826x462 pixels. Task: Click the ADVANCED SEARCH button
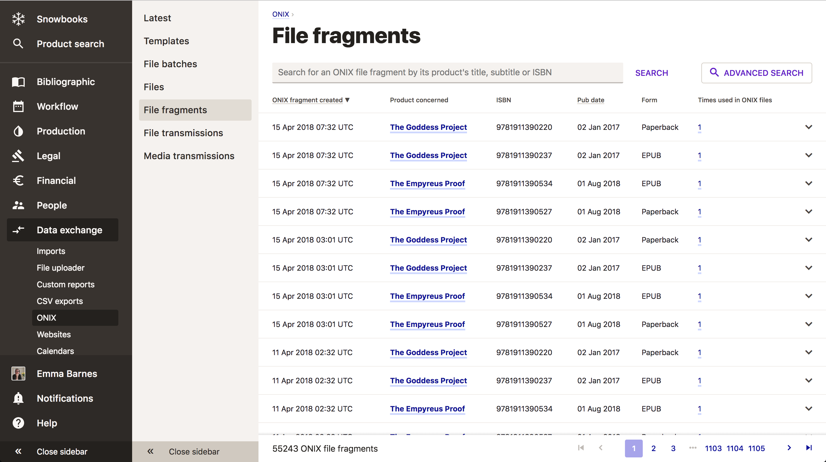756,73
